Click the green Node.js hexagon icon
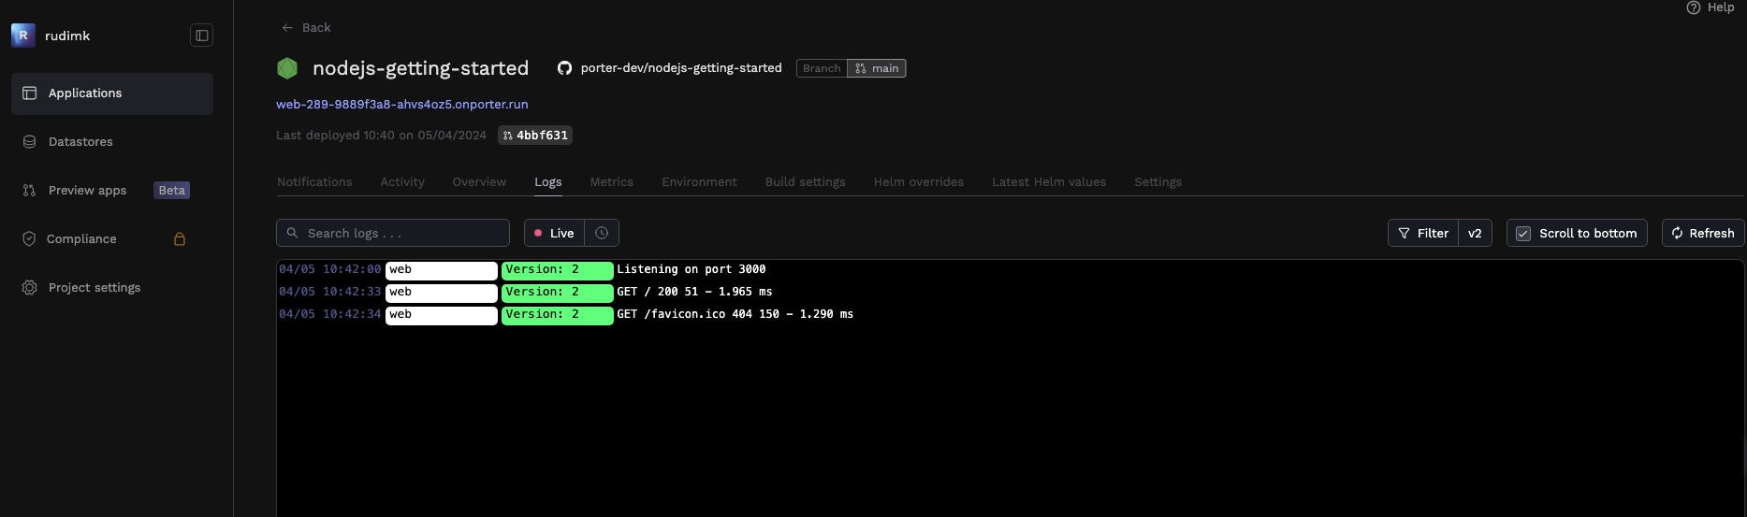This screenshot has width=1747, height=517. pyautogui.click(x=287, y=68)
